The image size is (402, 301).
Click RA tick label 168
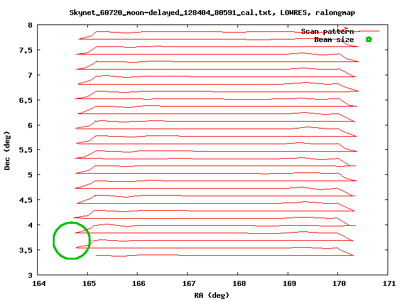(x=239, y=283)
